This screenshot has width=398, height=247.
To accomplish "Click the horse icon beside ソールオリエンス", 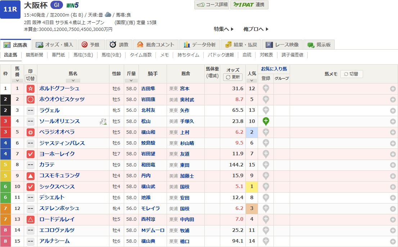I will (103, 122).
